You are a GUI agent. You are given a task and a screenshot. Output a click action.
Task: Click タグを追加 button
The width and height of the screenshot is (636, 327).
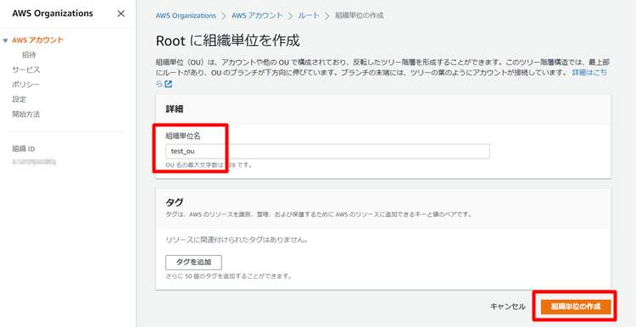click(193, 262)
